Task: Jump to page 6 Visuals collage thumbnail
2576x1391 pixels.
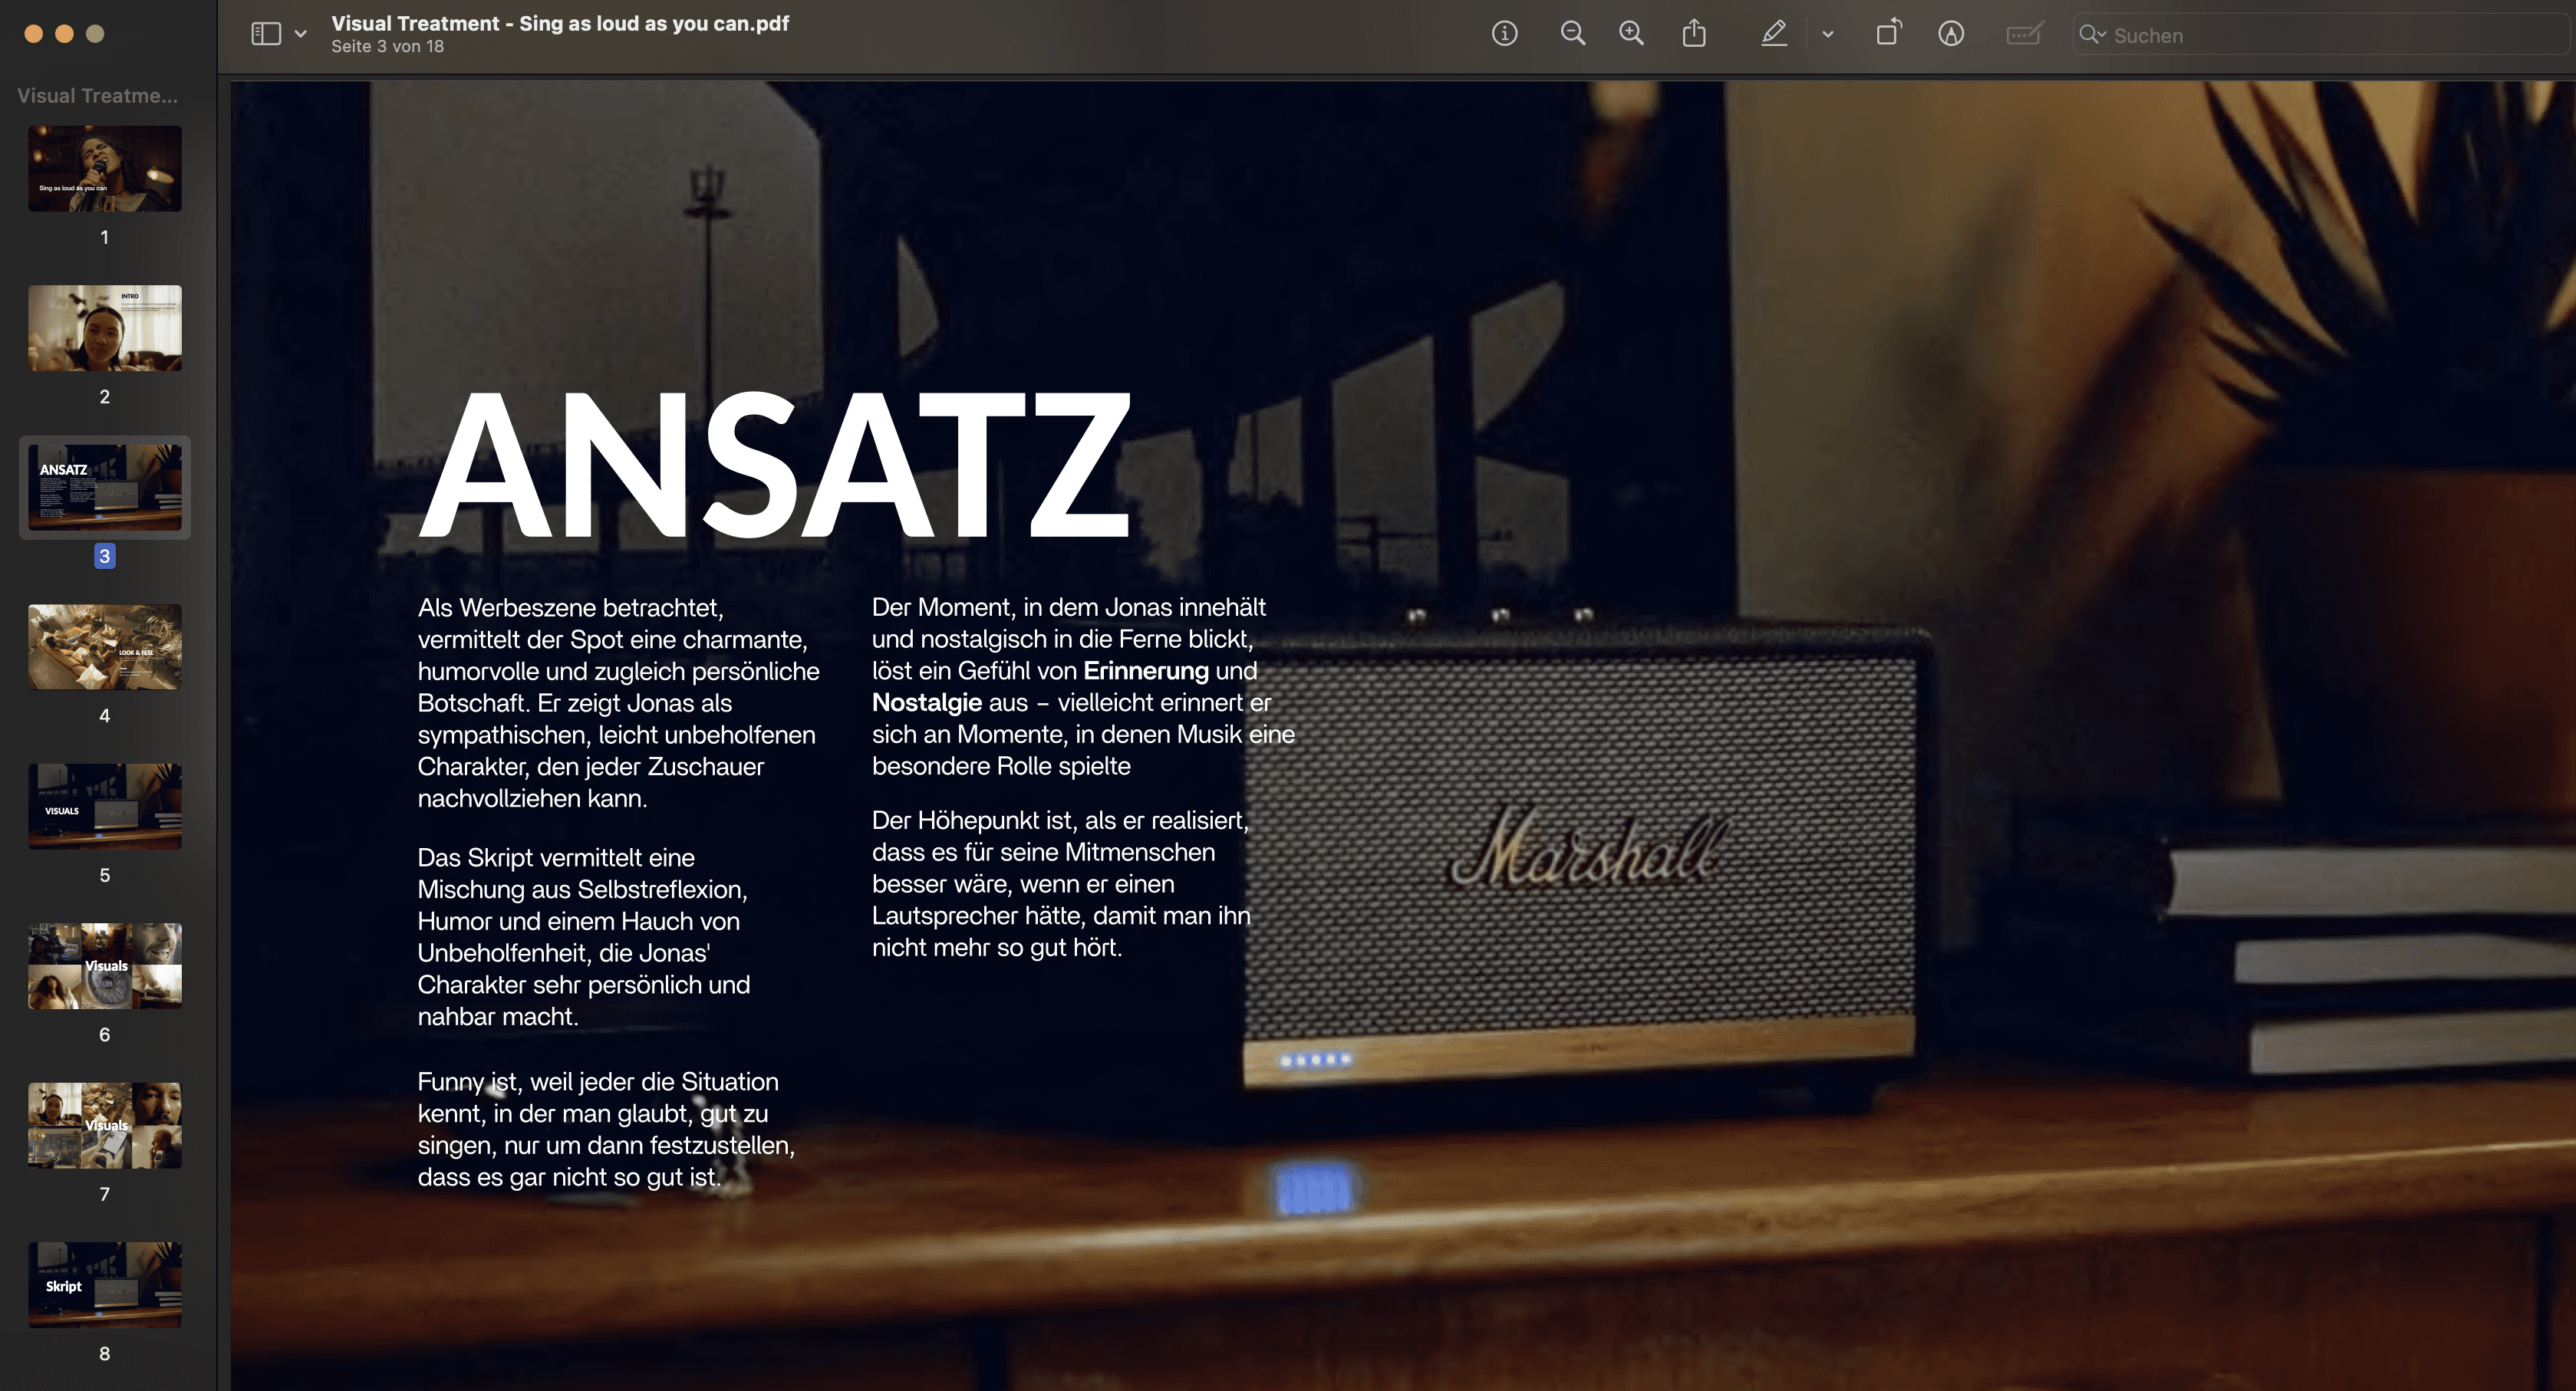Action: click(105, 965)
